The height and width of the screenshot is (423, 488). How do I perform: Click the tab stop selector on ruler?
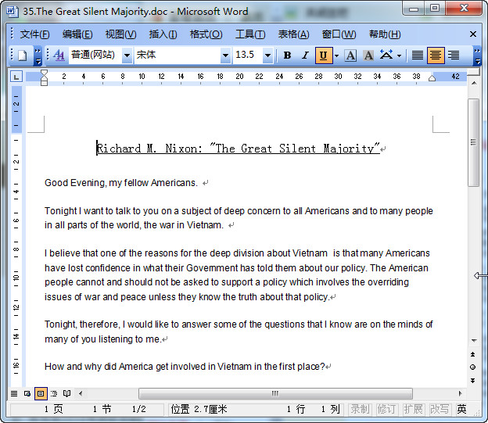click(x=16, y=77)
